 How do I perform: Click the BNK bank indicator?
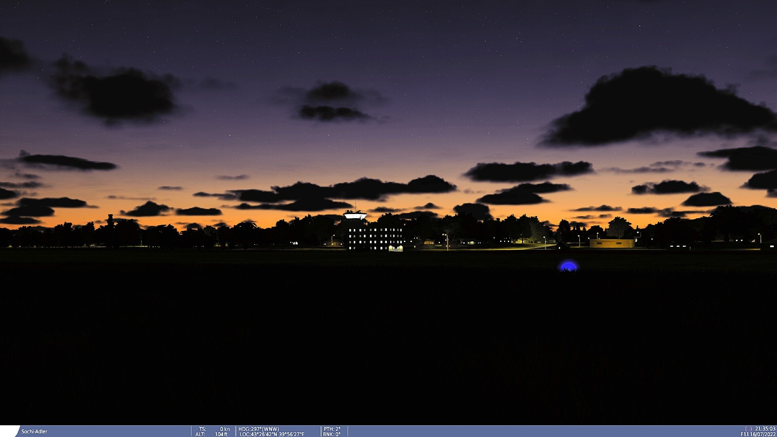coord(331,434)
